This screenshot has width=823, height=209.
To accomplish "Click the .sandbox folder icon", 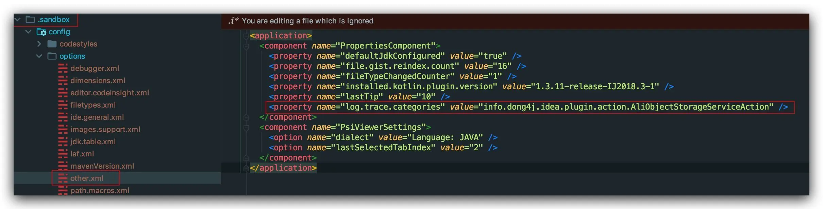I will click(x=30, y=20).
